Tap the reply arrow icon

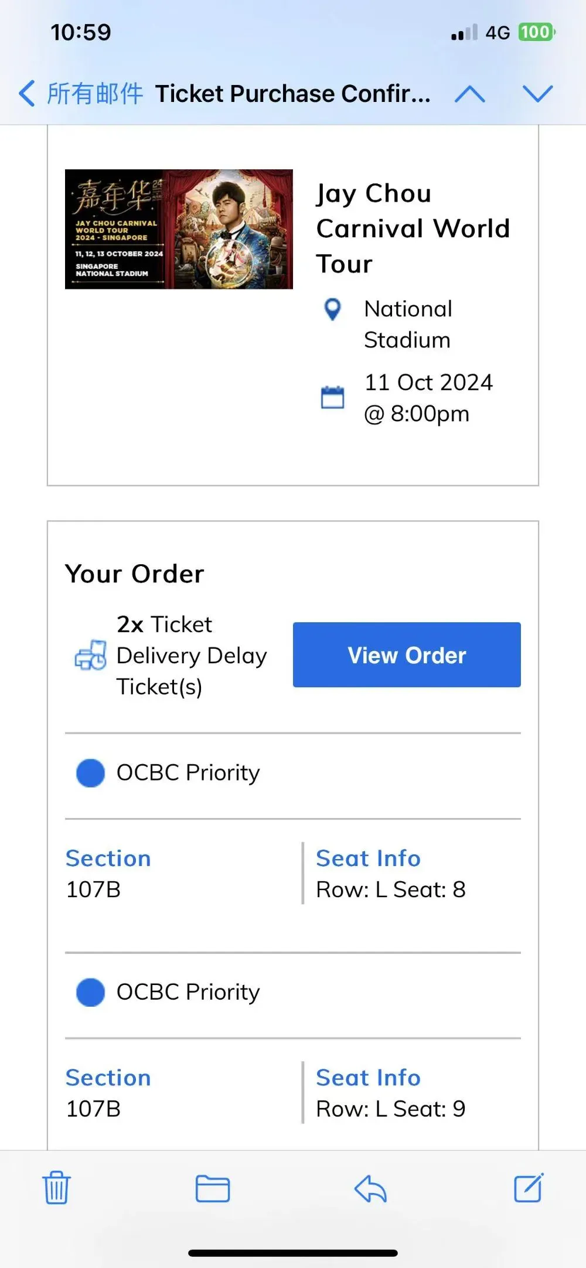tap(370, 1188)
